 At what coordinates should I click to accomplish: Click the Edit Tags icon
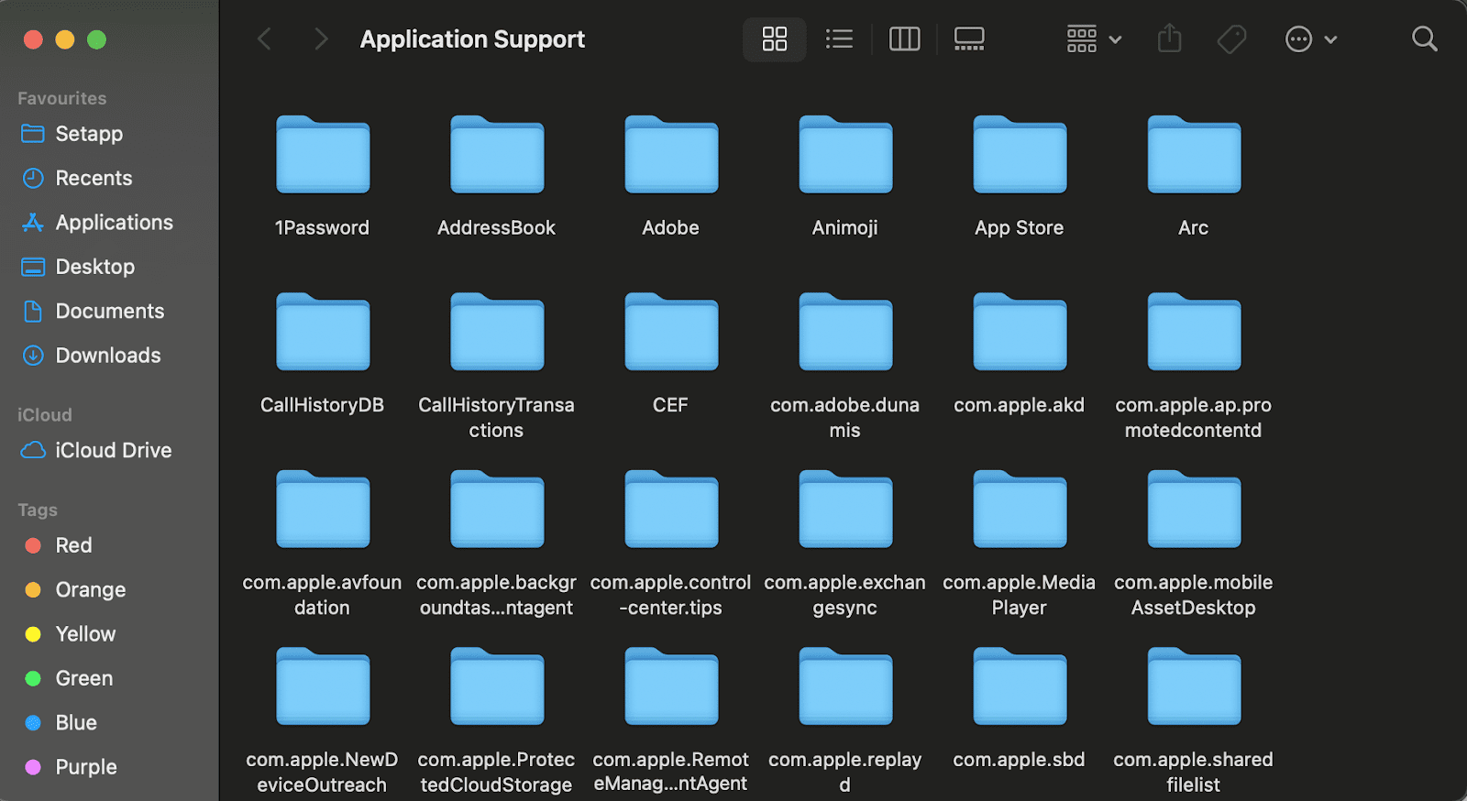click(x=1231, y=39)
